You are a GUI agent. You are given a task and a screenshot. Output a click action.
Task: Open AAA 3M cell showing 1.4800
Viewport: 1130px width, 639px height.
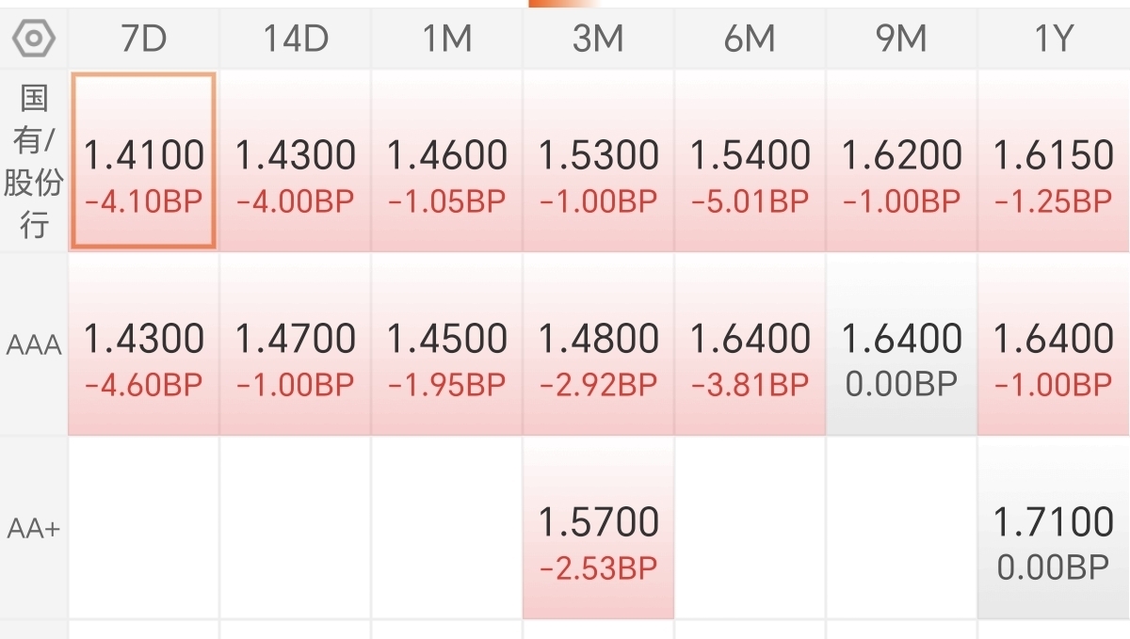tap(599, 344)
